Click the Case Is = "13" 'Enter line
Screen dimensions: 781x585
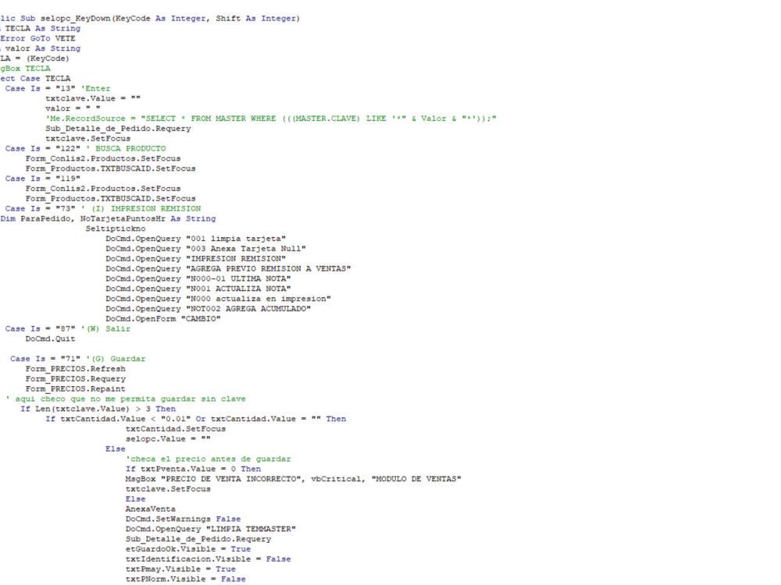(58, 89)
